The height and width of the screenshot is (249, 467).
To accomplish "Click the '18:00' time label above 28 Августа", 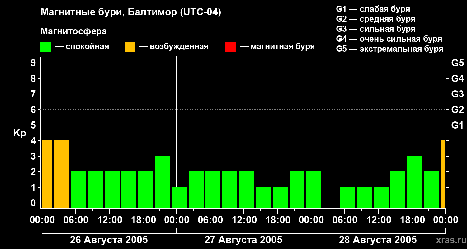I will pos(412,220).
